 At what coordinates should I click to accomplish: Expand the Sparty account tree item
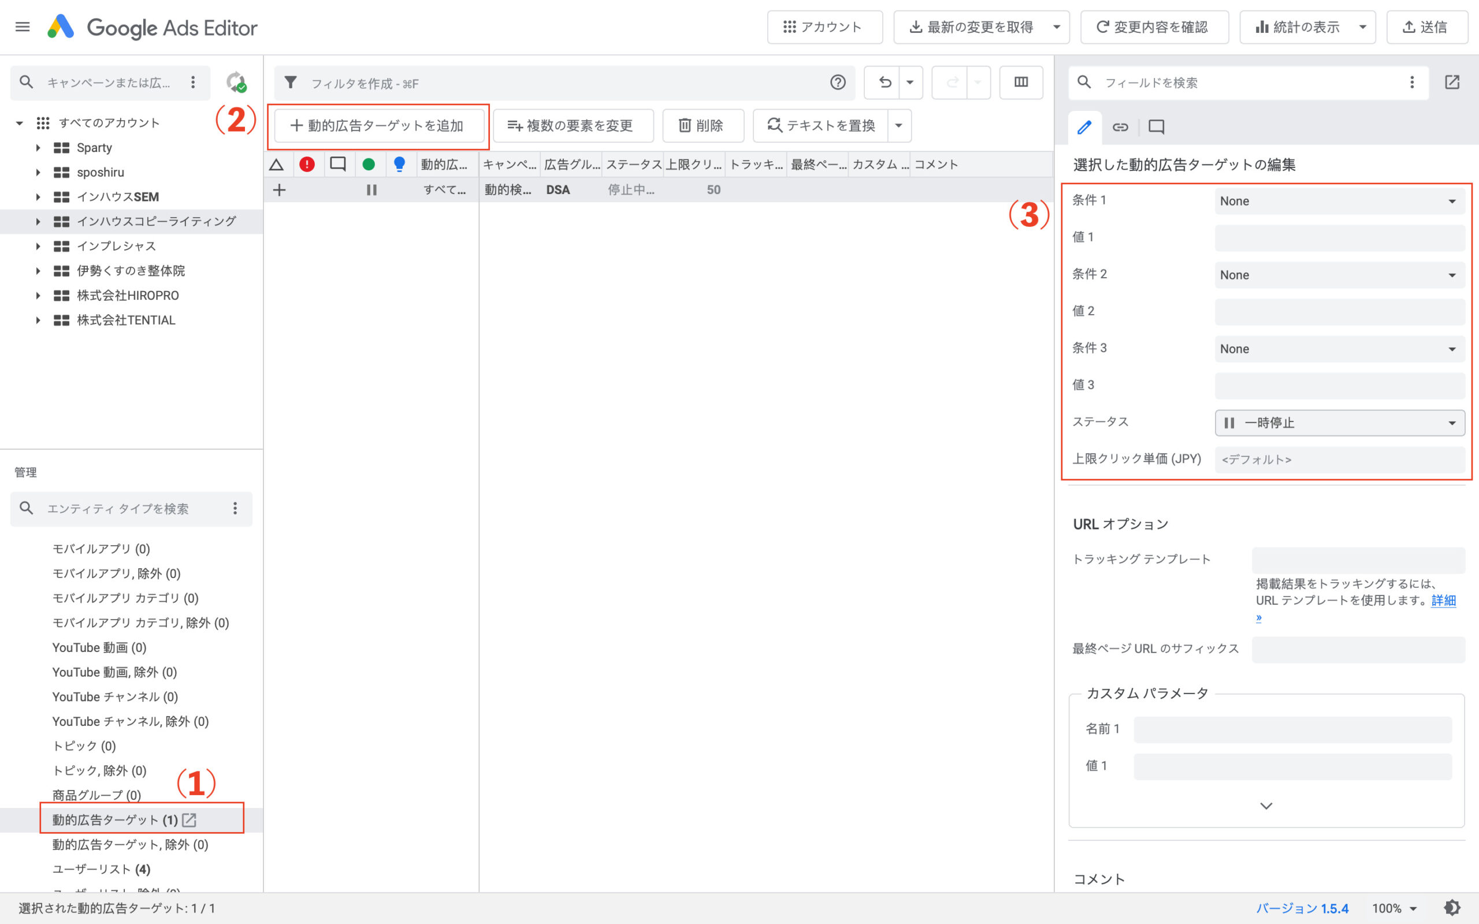click(x=38, y=147)
